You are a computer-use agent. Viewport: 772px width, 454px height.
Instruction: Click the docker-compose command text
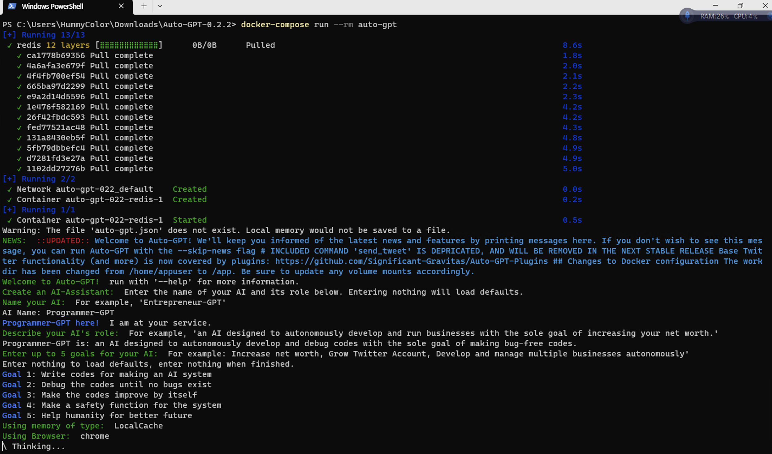(275, 24)
